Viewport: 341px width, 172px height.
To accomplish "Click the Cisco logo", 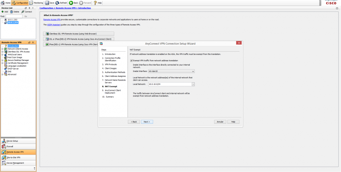I will tap(331, 3).
